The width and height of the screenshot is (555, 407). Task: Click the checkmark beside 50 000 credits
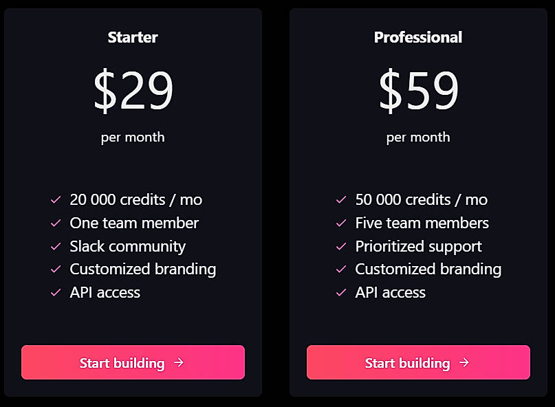(x=341, y=199)
